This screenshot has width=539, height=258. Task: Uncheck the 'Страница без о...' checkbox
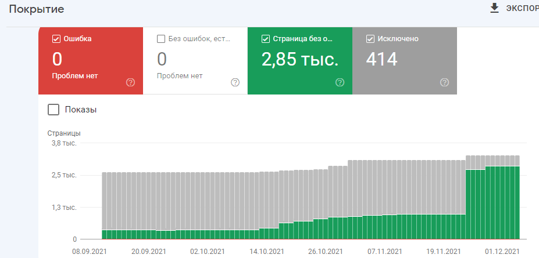pos(266,39)
